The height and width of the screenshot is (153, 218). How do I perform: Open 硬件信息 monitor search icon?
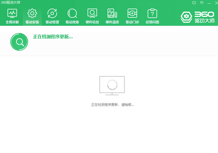click(92, 13)
